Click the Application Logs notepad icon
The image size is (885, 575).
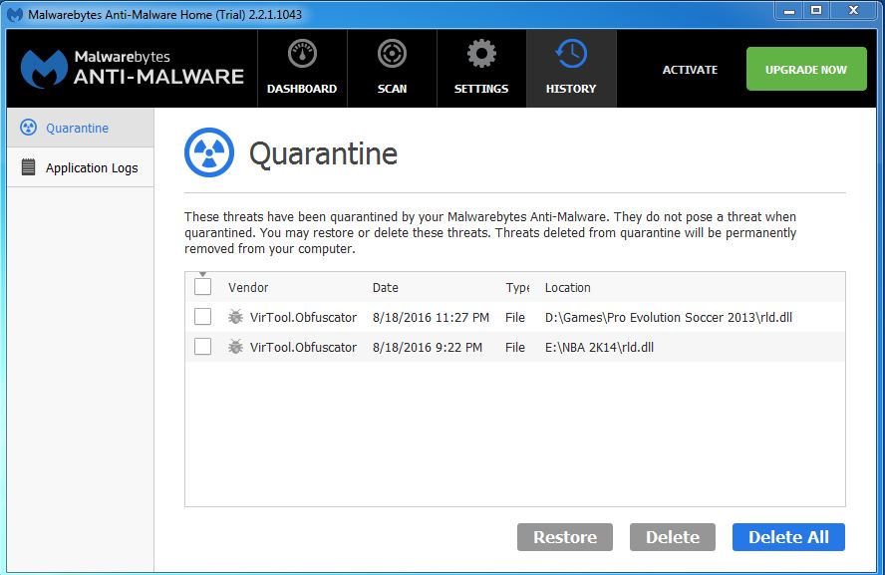(28, 167)
